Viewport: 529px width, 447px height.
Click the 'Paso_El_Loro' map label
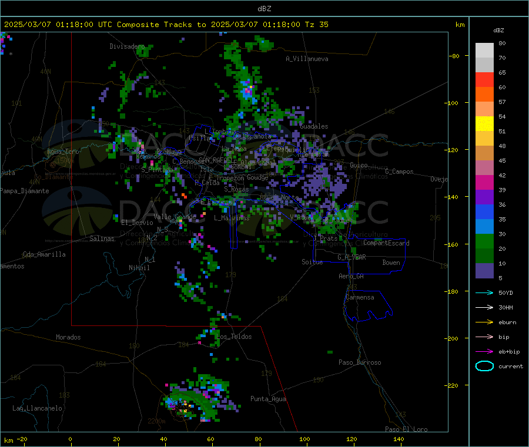(406, 429)
